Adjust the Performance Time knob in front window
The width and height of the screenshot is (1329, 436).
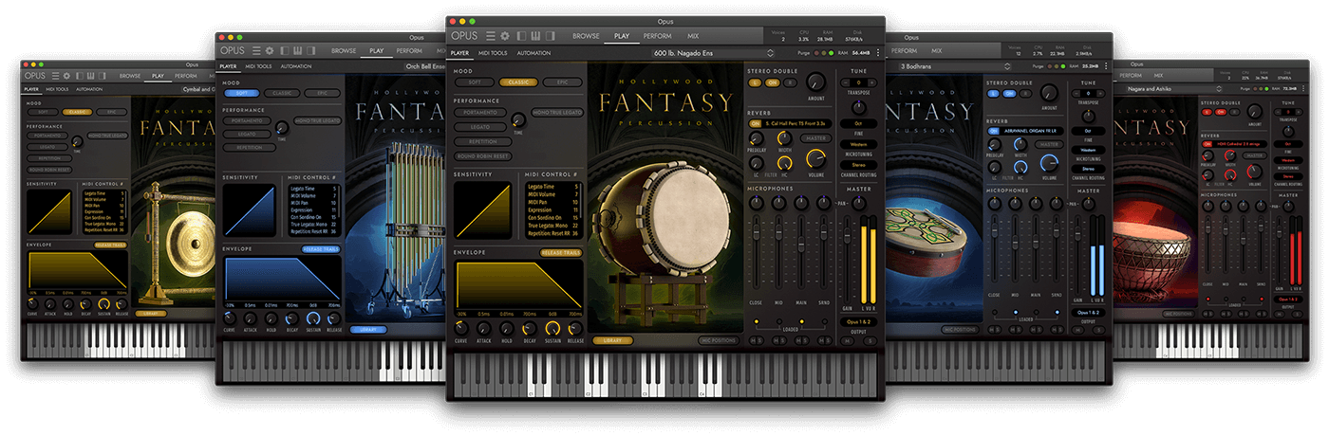pos(517,119)
